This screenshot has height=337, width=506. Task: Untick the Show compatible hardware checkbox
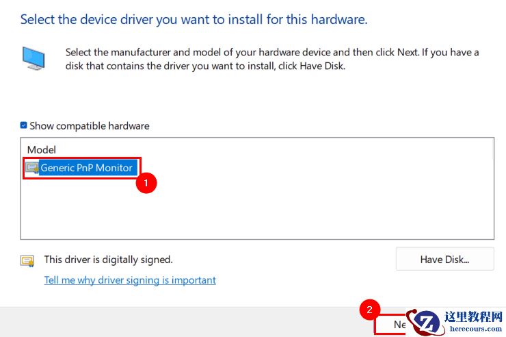[24, 126]
